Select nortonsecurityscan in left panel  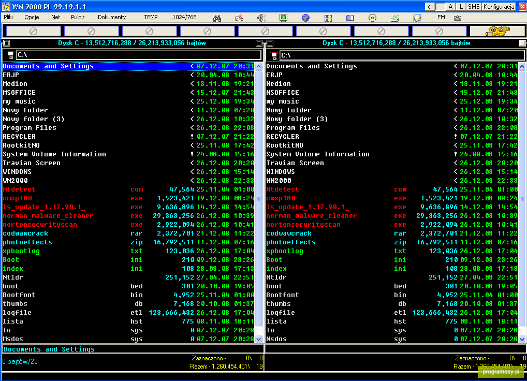click(128, 225)
